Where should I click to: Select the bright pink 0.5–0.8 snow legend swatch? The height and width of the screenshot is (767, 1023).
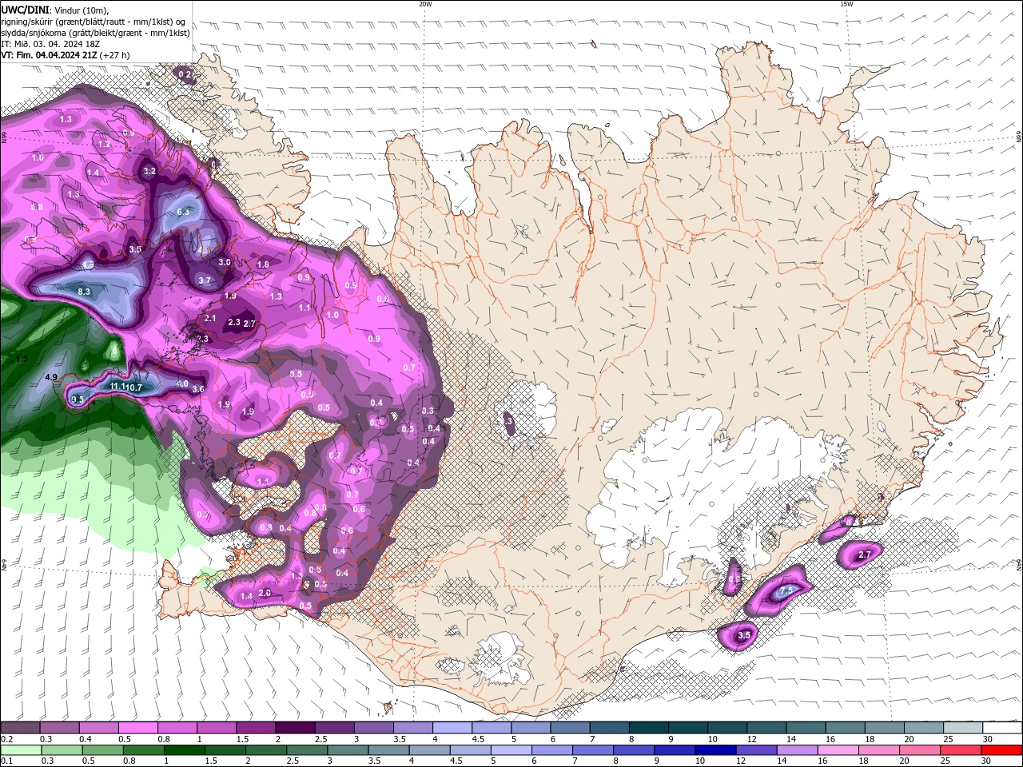137,728
